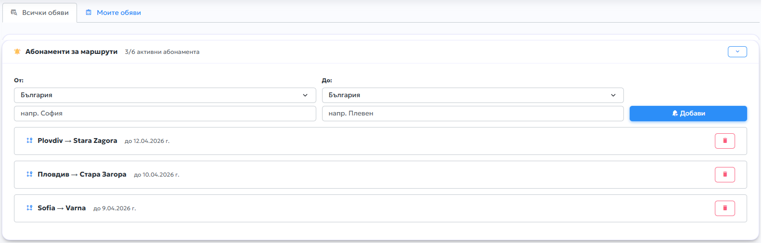Select the Sofia → Varna route text
Screen dimensions: 762x243
point(62,208)
